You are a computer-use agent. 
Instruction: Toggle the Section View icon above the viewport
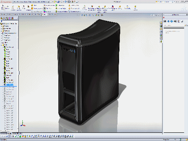pyautogui.click(x=84, y=15)
